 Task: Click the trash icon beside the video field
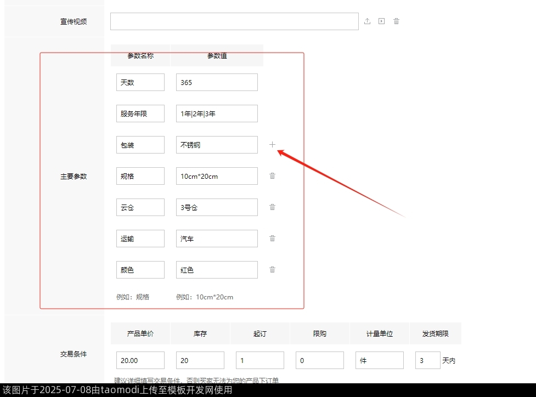pyautogui.click(x=396, y=21)
